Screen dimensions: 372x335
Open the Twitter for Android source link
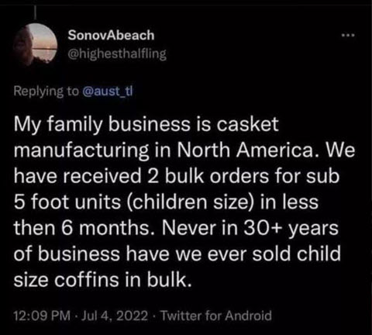point(216,316)
